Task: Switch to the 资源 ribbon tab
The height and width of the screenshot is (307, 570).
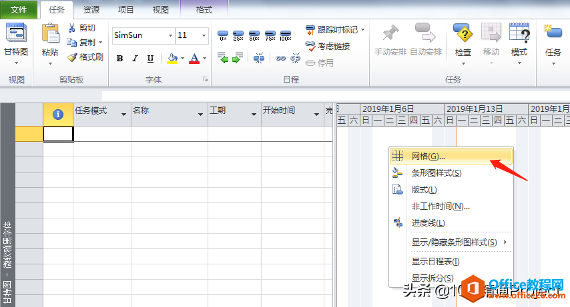Action: 91,9
